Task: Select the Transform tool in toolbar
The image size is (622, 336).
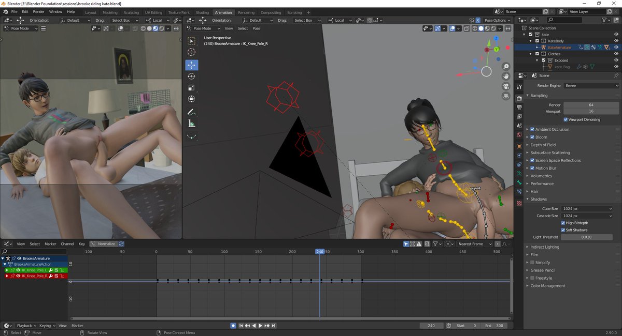Action: 192,99
